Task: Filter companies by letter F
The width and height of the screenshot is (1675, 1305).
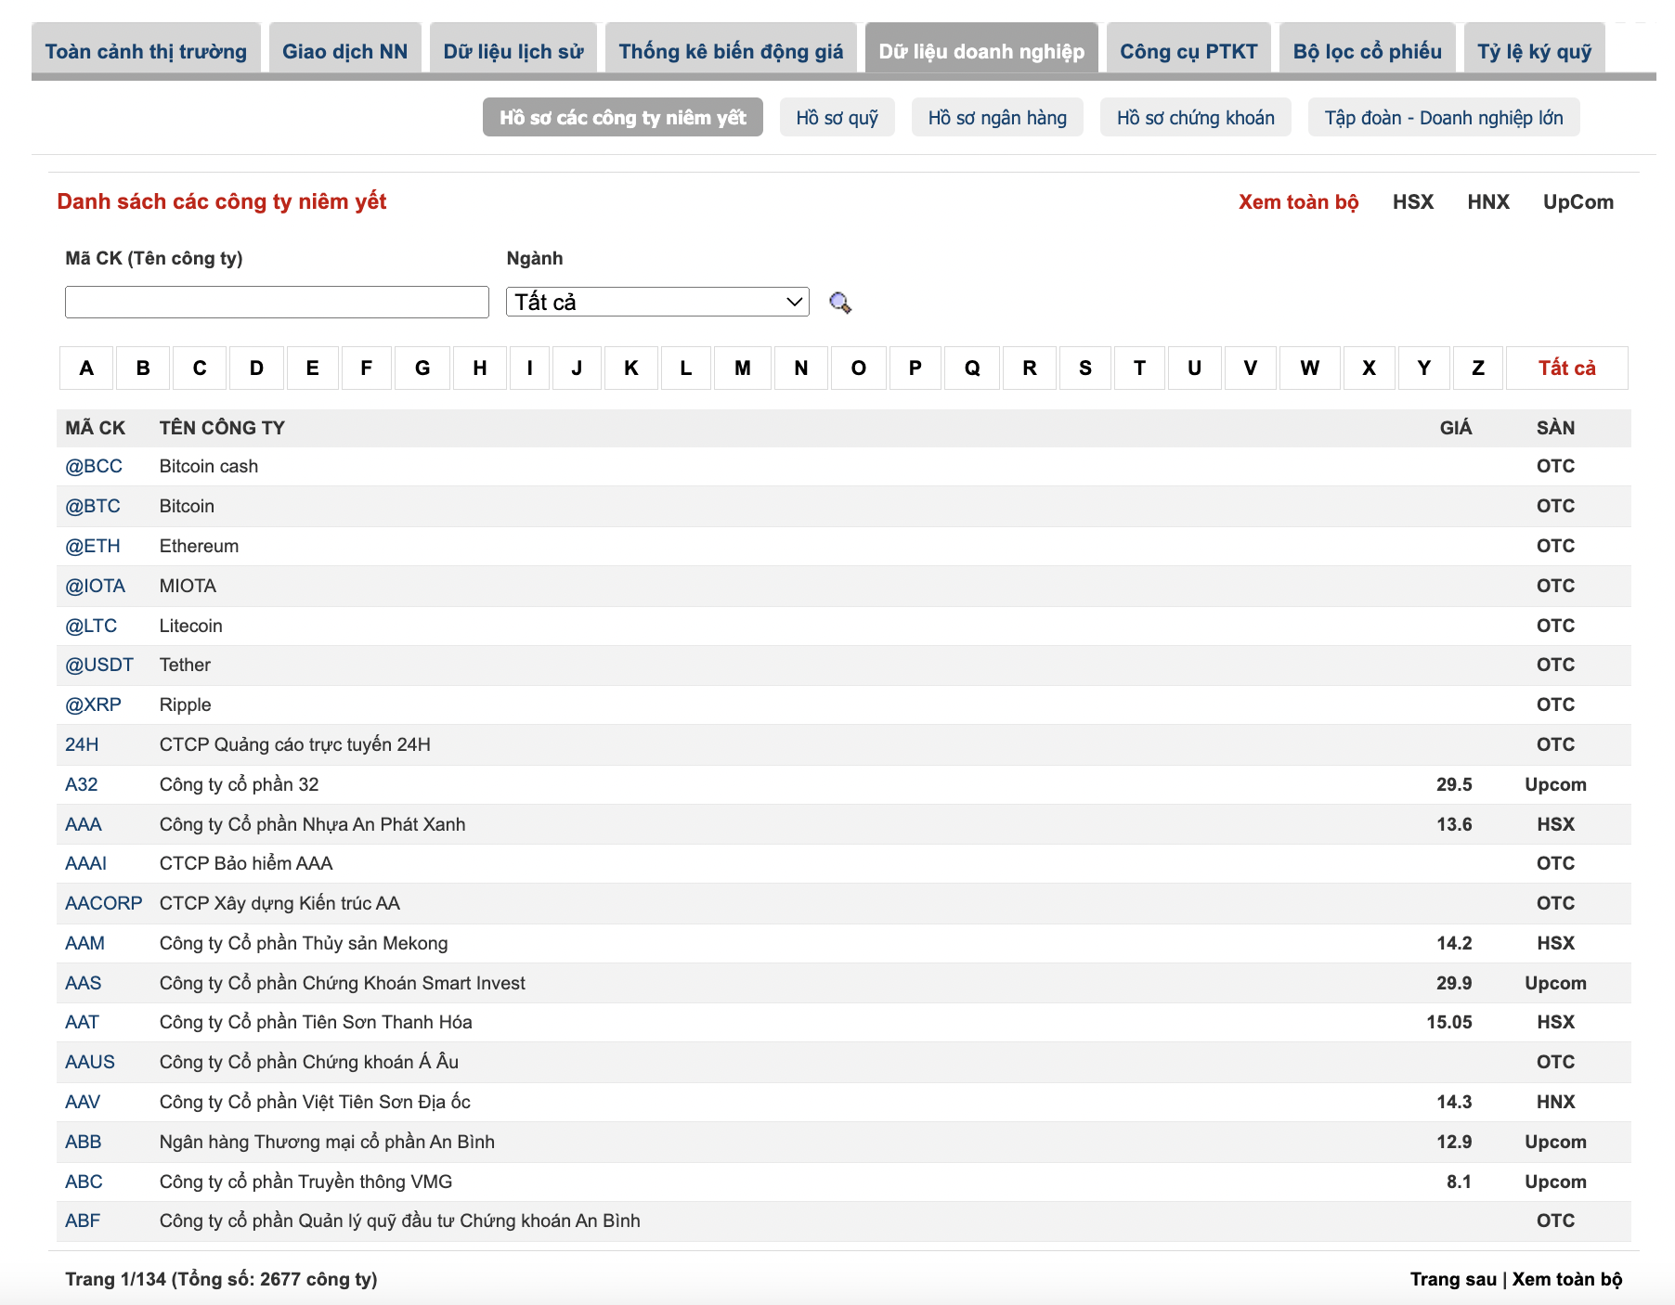Action: (367, 368)
